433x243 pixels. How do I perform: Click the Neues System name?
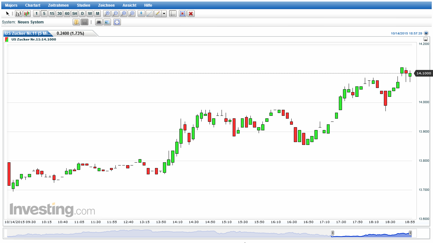pyautogui.click(x=31, y=22)
